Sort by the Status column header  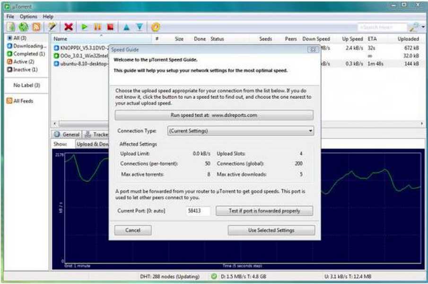(217, 39)
